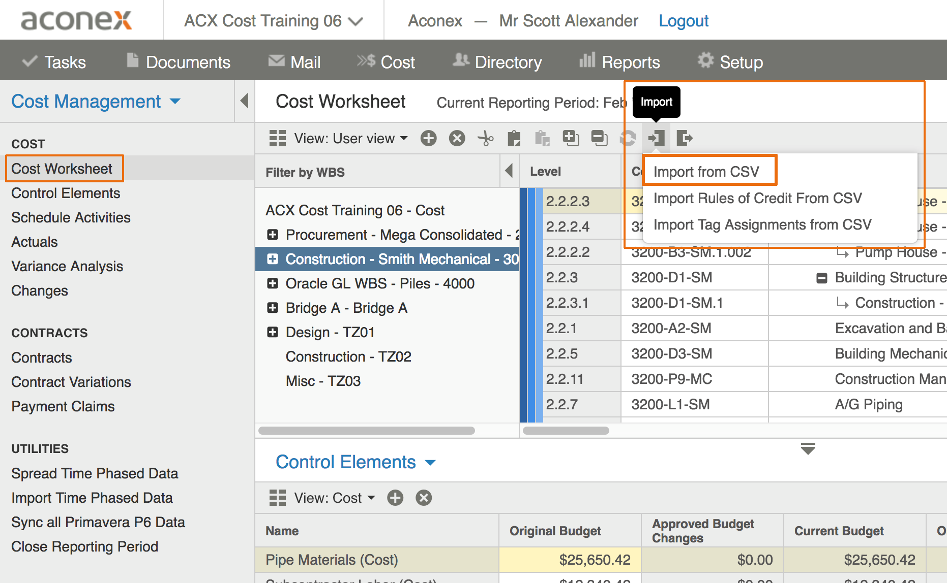The image size is (947, 583).
Task: Open Variance Analysis in sidebar
Action: coord(67,266)
